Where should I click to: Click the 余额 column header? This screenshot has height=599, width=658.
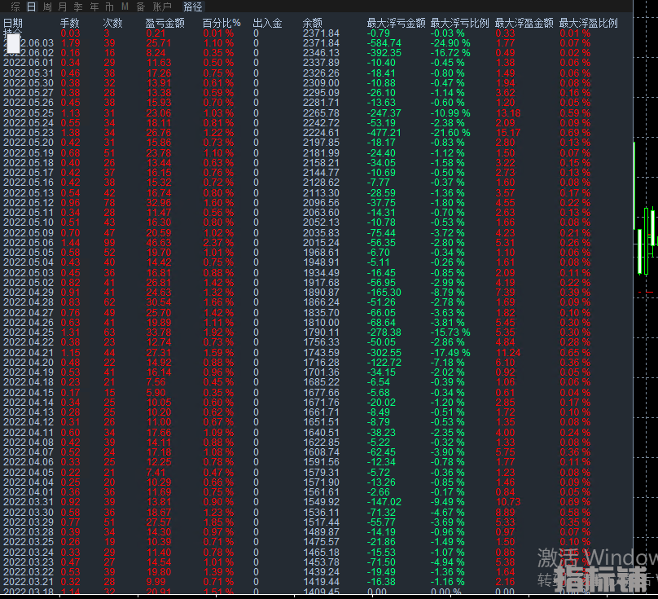(x=312, y=24)
